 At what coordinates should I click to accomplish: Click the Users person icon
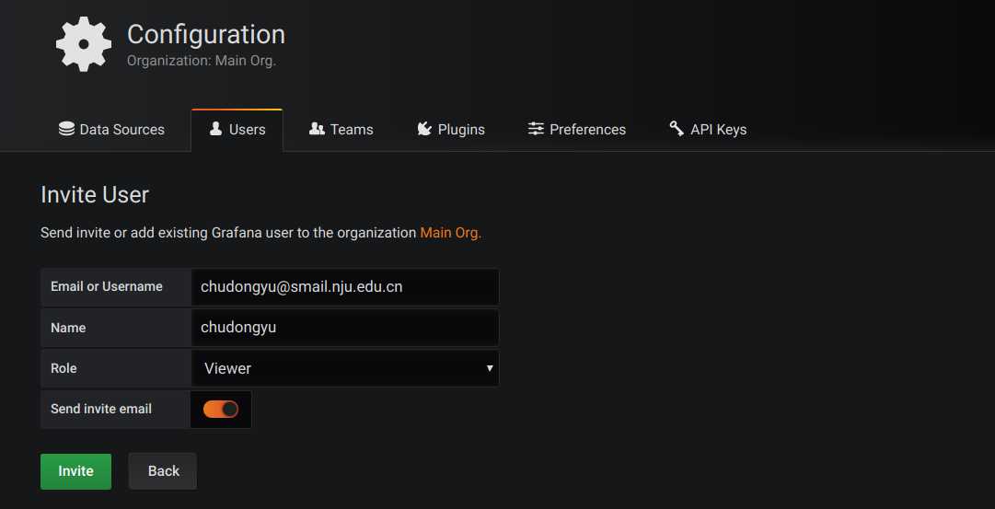(216, 129)
